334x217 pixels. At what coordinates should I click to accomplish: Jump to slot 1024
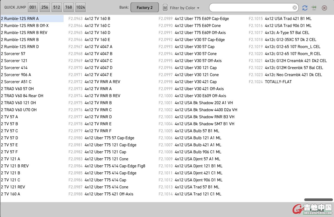(81, 7)
